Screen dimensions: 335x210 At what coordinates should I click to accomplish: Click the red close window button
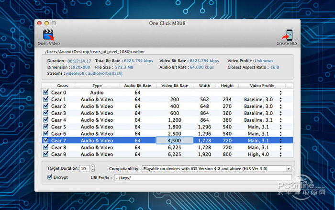click(x=39, y=23)
